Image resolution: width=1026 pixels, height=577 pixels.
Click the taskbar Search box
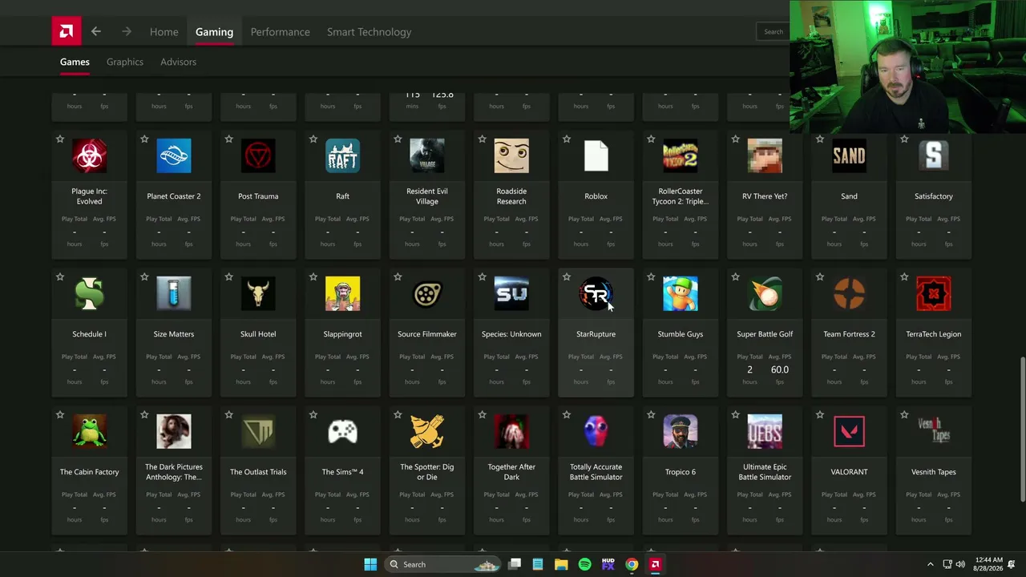(x=443, y=564)
